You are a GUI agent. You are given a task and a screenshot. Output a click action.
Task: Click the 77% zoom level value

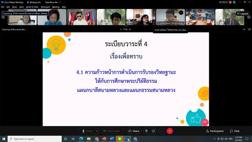click(x=125, y=29)
